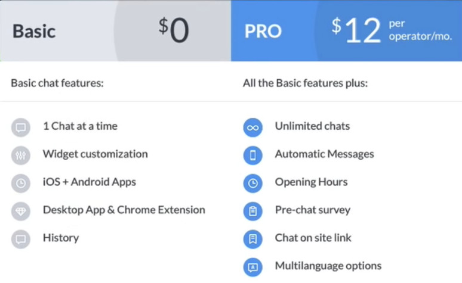Click the language icon for Multilanguage options
462x283 pixels.
(x=253, y=267)
